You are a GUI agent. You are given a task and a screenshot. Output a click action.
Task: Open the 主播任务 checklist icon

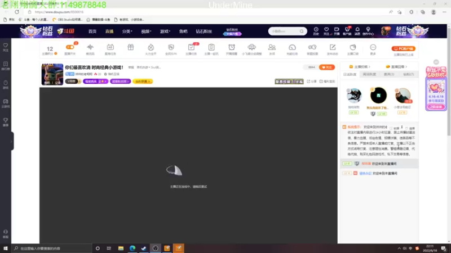[x=191, y=47]
